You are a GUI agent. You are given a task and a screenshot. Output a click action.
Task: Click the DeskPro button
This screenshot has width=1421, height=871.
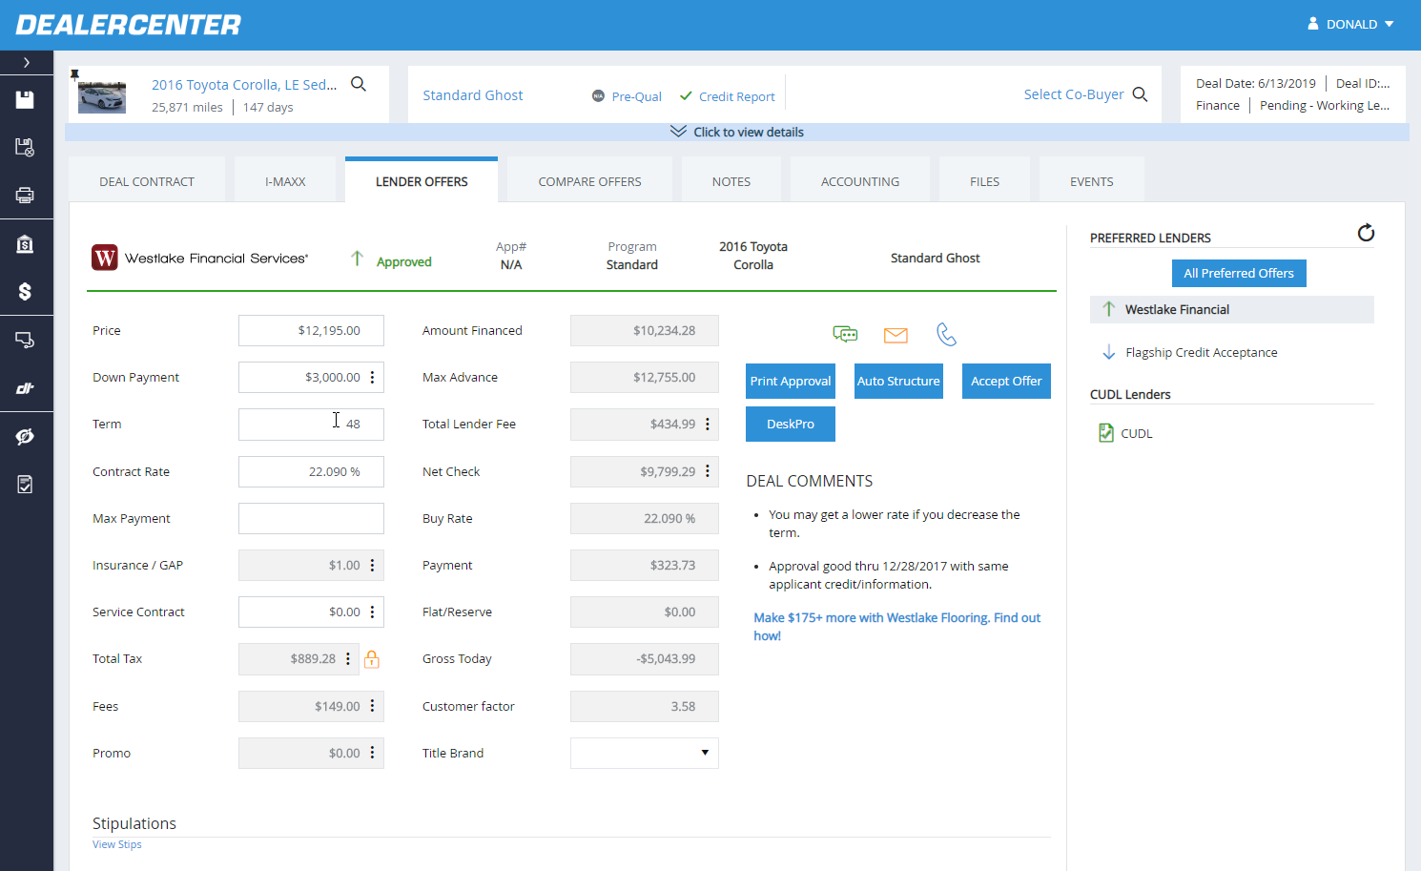click(791, 424)
